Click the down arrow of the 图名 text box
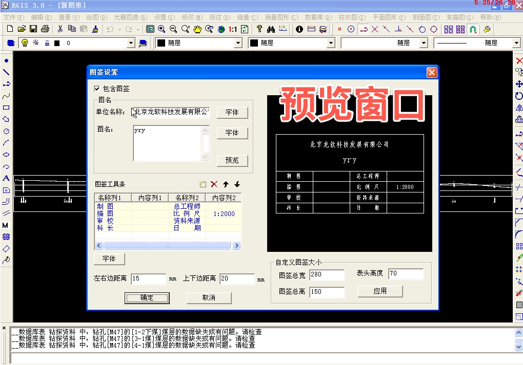 coord(205,156)
